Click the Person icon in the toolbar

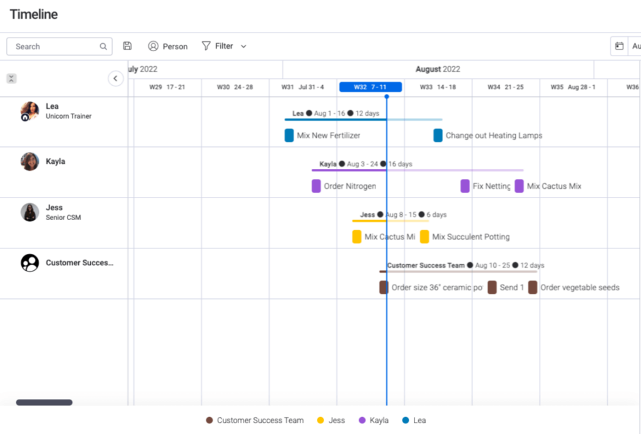pyautogui.click(x=153, y=46)
